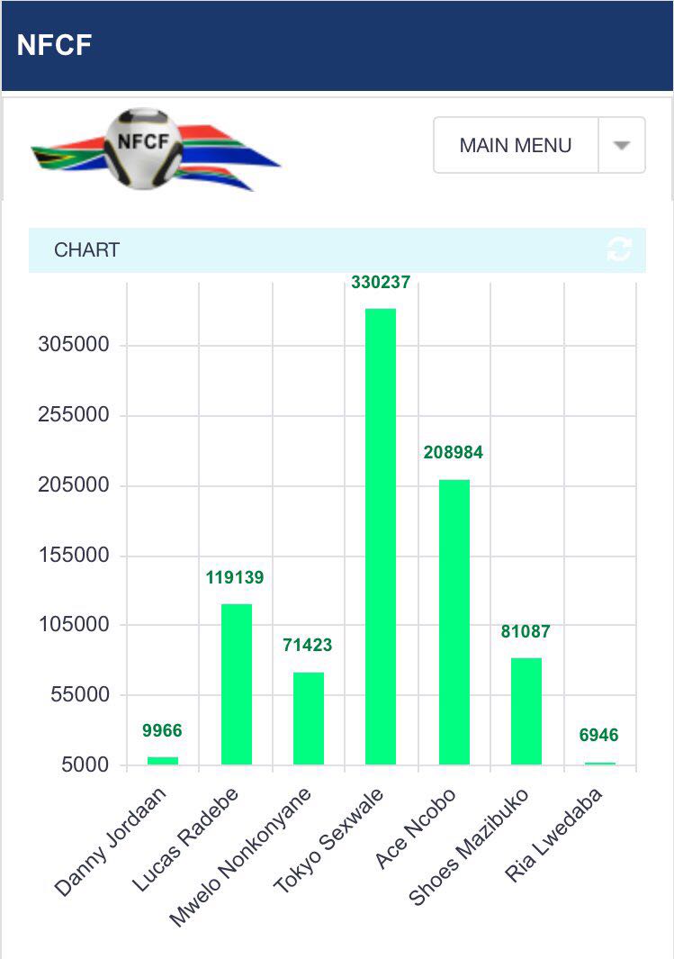Click the 119139 value label

[x=235, y=578]
